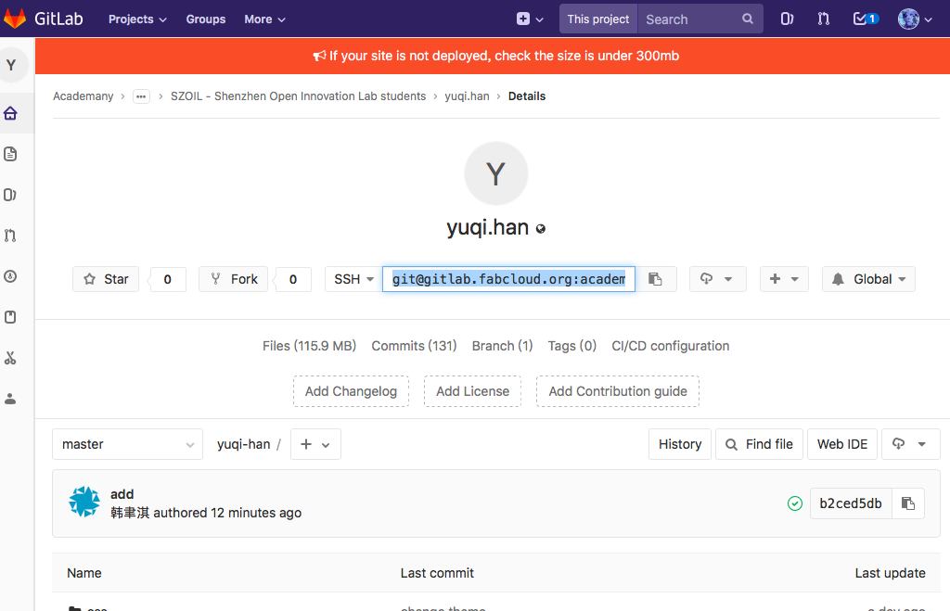Copy the SSH clone URL to clipboard
950x611 pixels.
(656, 279)
